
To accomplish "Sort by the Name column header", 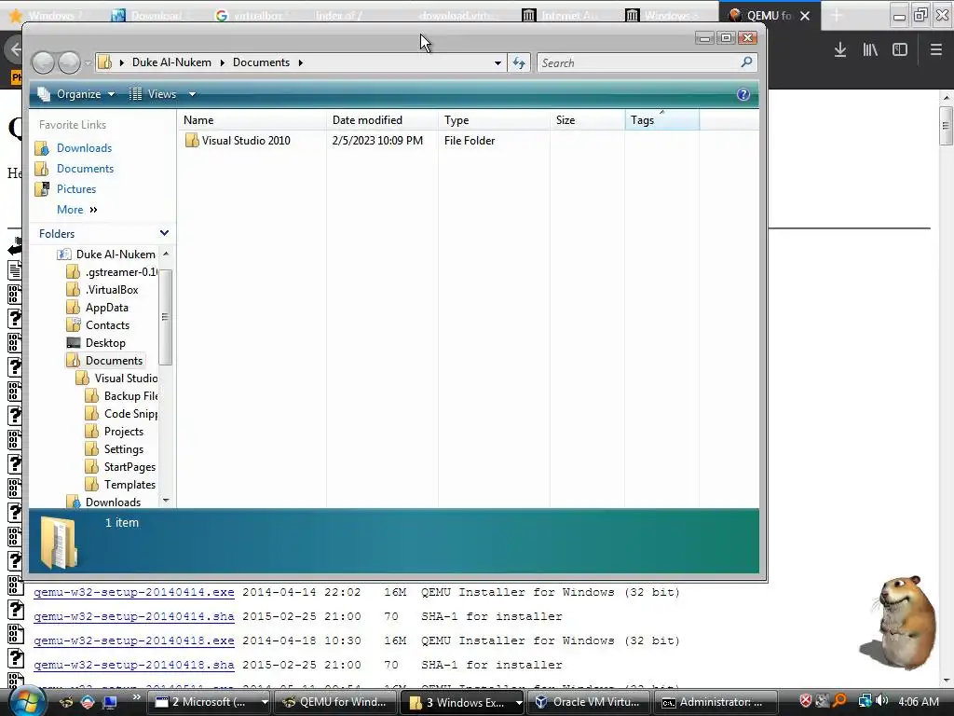I will tap(252, 120).
